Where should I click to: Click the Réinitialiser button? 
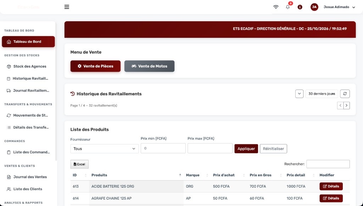point(273,149)
